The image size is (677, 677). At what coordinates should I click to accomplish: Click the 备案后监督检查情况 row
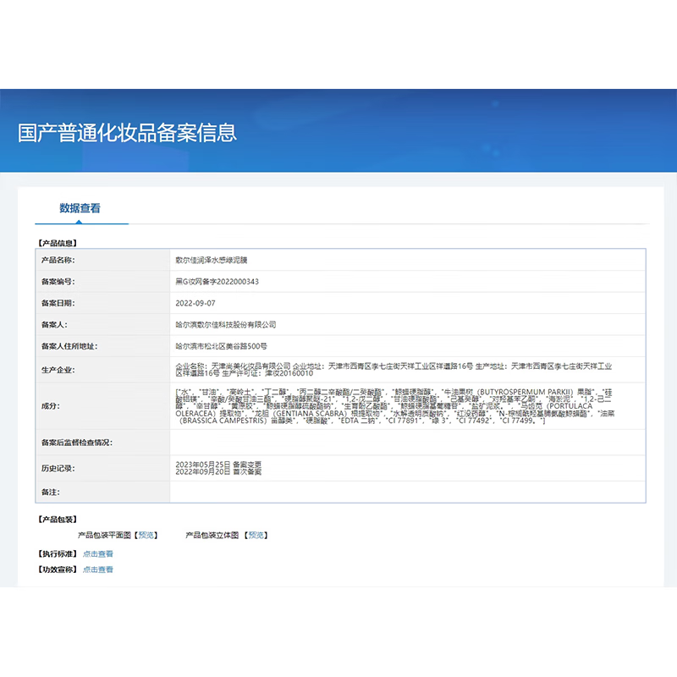pos(338,442)
